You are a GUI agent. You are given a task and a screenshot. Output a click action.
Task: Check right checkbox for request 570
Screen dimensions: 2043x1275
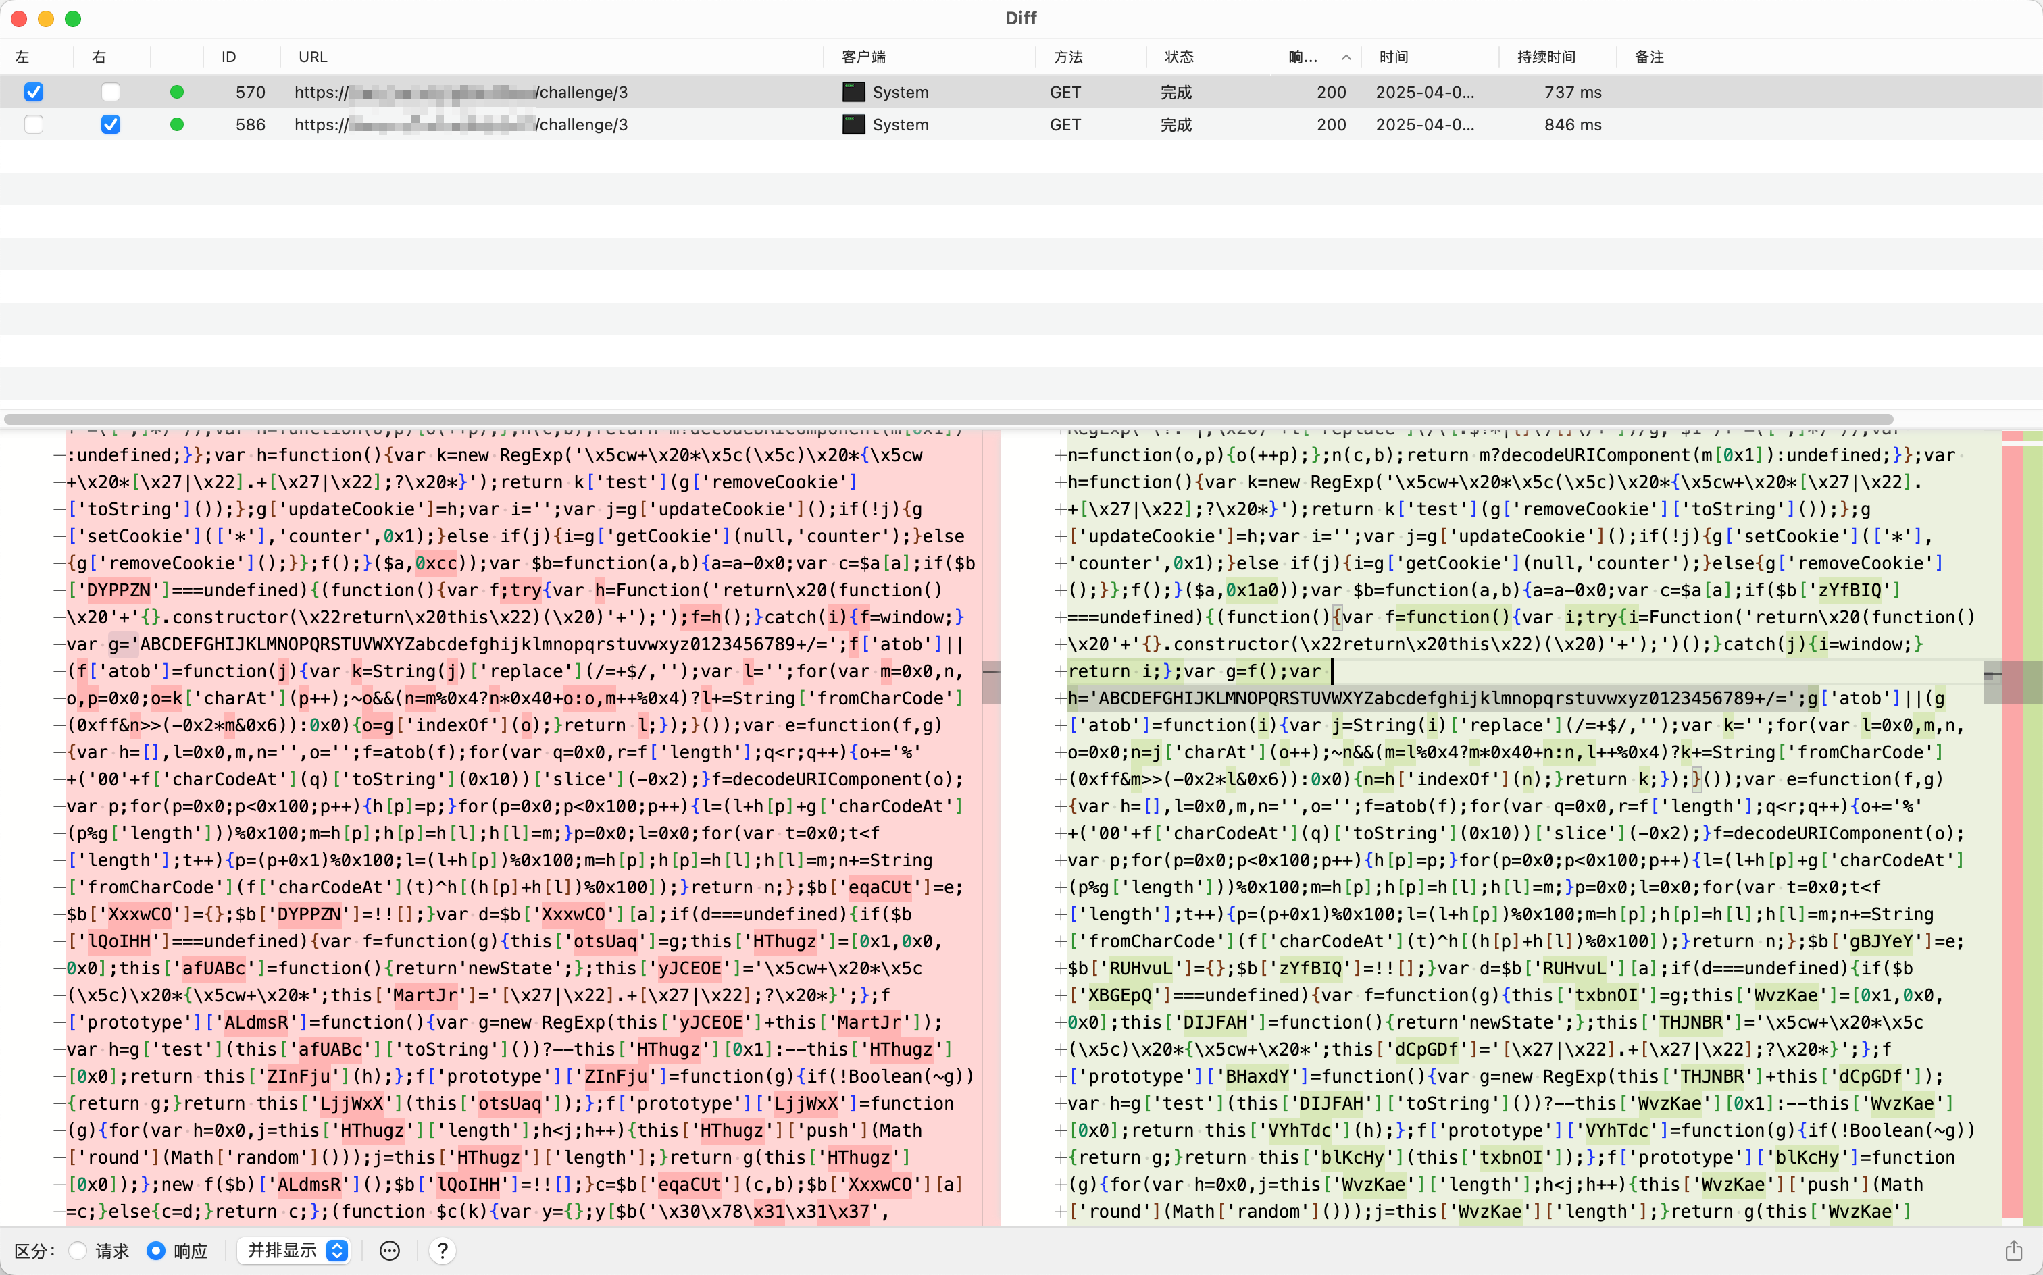tap(111, 92)
